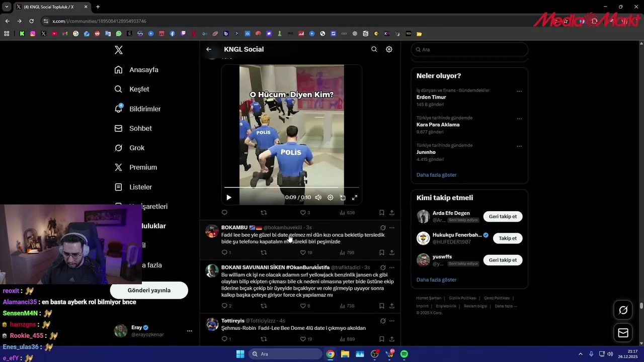
Task: Share BOKAMBU's post
Action: click(x=392, y=252)
